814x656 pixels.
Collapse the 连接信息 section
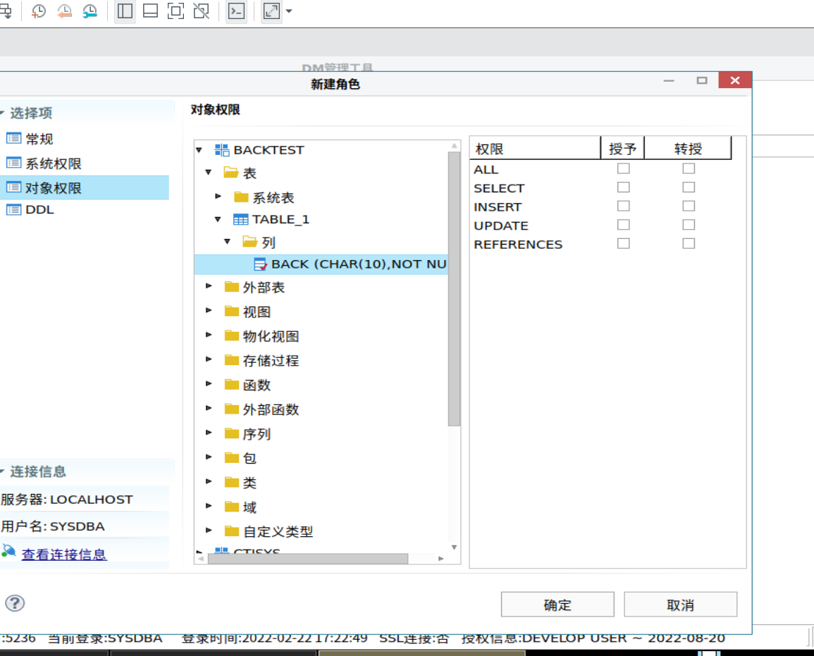(3, 471)
